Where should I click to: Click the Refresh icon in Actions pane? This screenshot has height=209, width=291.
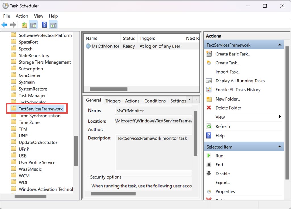[209, 126]
